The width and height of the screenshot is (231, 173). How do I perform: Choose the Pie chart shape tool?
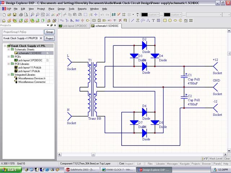point(180,21)
